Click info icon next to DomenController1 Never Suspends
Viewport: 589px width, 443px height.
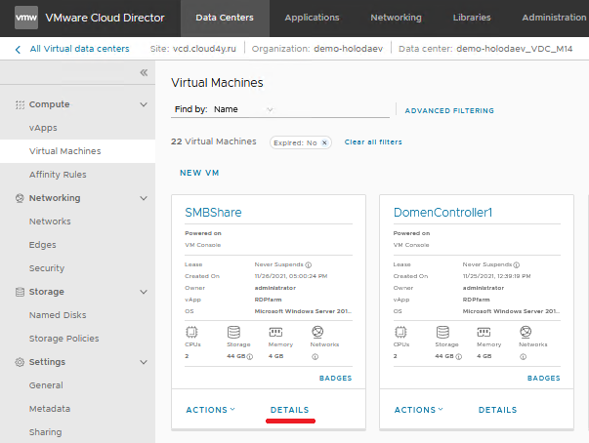(517, 264)
